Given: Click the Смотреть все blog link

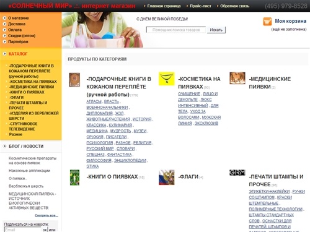Looking at the screenshot, I should click(x=46, y=215).
